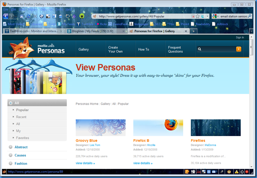This screenshot has height=178, width=257.
Task: Expand the Fashion category
Action: coord(21,163)
